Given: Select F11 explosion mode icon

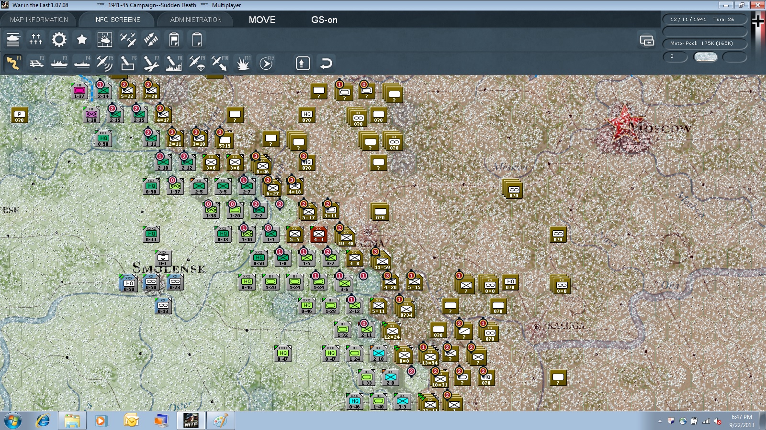Looking at the screenshot, I should point(243,63).
